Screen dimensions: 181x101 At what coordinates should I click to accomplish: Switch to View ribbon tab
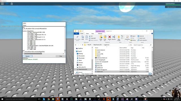tap(92, 34)
